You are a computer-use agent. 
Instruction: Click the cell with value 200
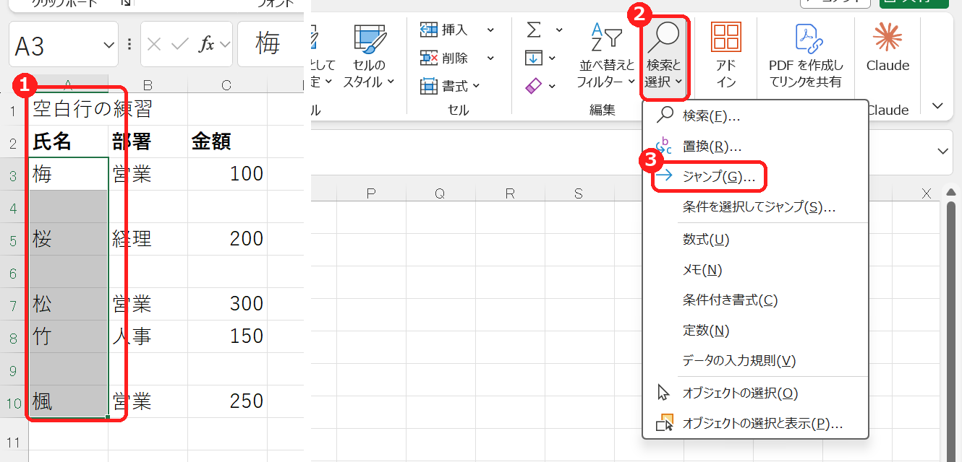coord(226,239)
